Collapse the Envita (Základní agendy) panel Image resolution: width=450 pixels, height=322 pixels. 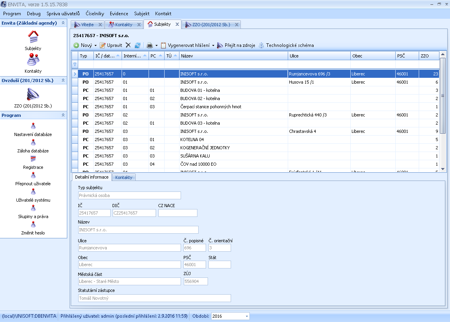[x=63, y=23]
